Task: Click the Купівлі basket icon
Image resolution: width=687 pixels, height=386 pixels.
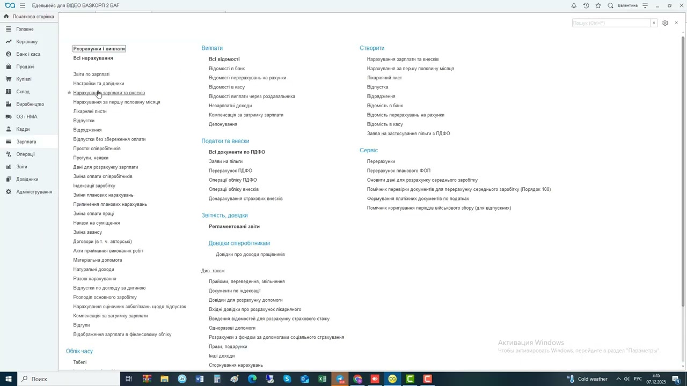Action: (9, 79)
